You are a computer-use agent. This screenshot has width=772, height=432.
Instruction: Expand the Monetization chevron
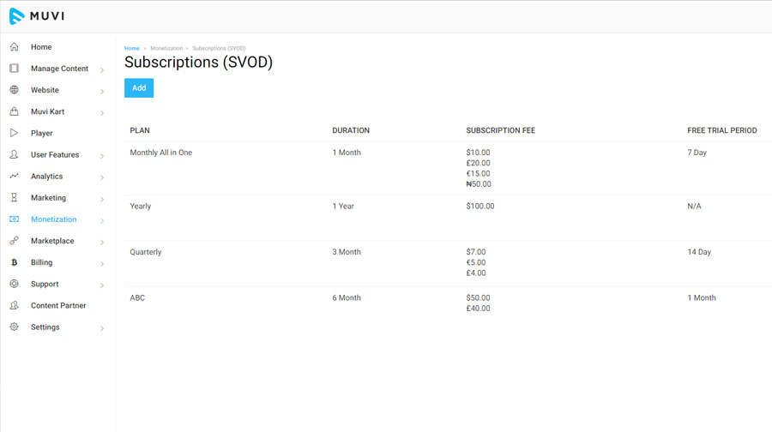(x=102, y=221)
